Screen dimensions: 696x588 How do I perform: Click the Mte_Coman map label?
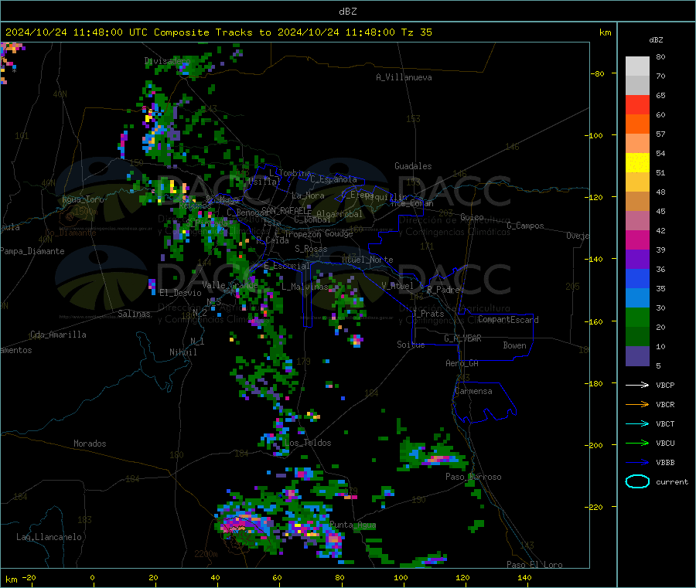[x=412, y=203]
